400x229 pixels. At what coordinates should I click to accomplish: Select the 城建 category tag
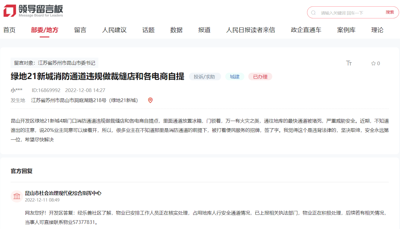[x=235, y=76]
